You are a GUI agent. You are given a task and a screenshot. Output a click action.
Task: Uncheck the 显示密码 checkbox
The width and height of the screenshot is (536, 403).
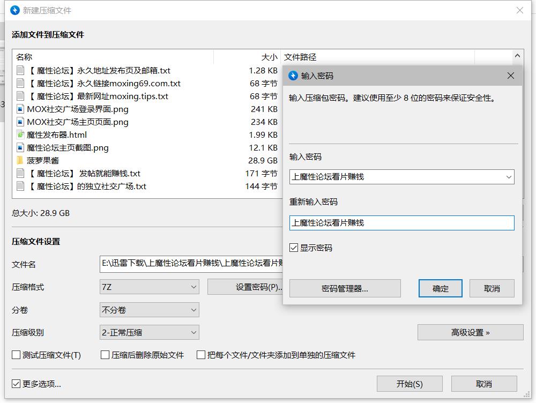(294, 248)
